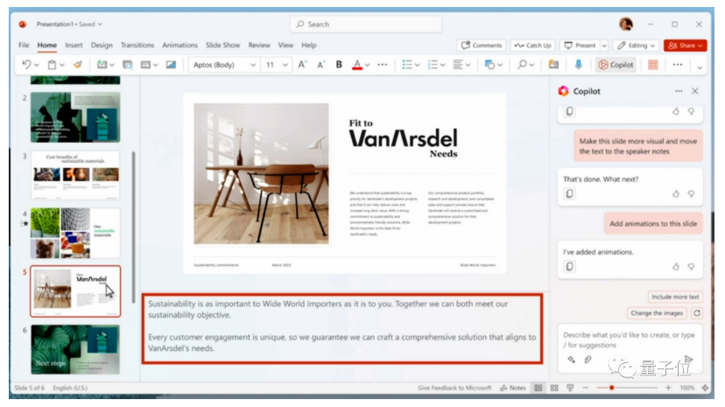Expand the ribbon chevron at far right
Image resolution: width=725 pixels, height=407 pixels.
(700, 67)
